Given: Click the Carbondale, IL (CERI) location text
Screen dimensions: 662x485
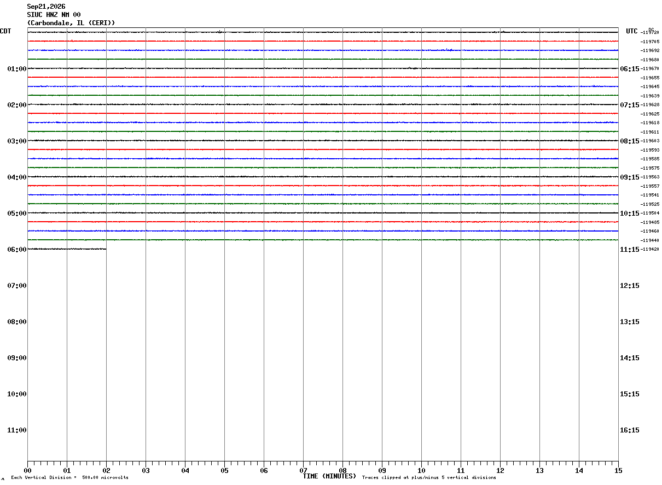Looking at the screenshot, I should pyautogui.click(x=71, y=23).
